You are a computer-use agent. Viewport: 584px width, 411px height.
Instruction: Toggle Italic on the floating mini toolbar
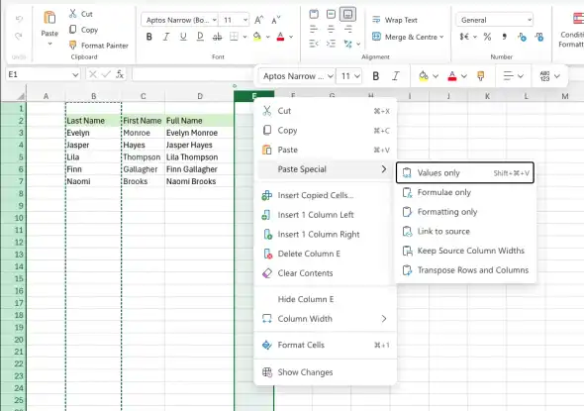[x=396, y=76]
